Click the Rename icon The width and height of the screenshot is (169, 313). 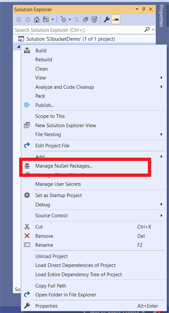pyautogui.click(x=27, y=245)
